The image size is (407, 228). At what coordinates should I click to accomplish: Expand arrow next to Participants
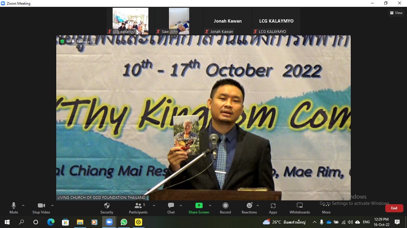(154, 205)
